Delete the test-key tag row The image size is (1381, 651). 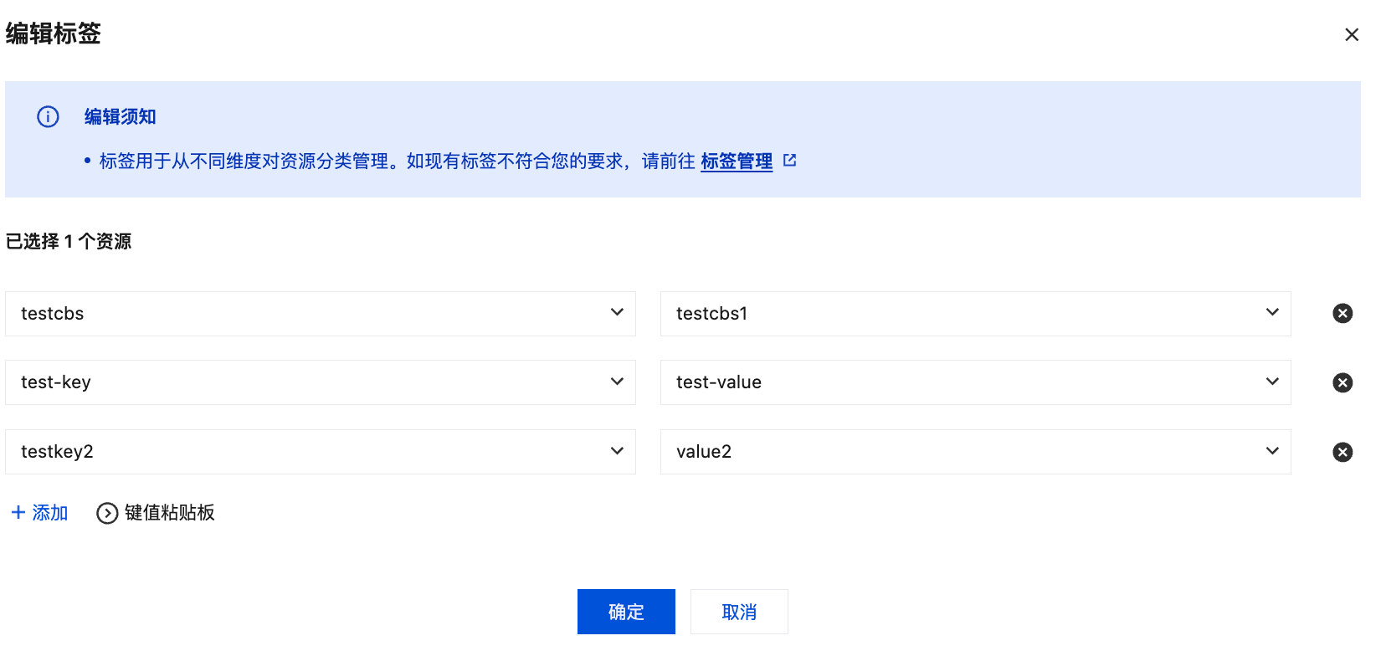(1342, 382)
